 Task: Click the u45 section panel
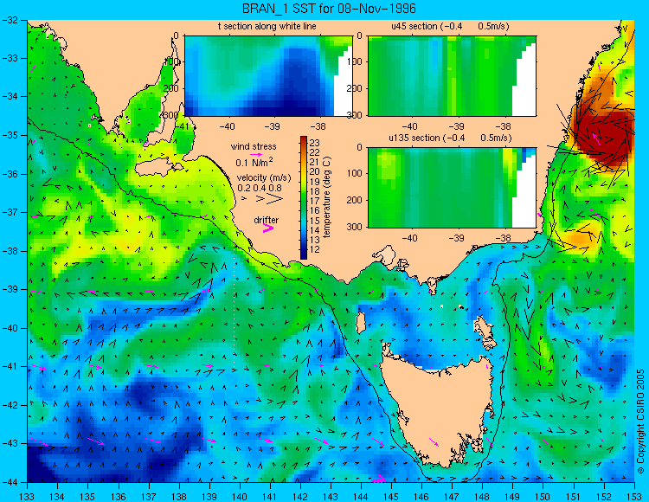[452, 76]
